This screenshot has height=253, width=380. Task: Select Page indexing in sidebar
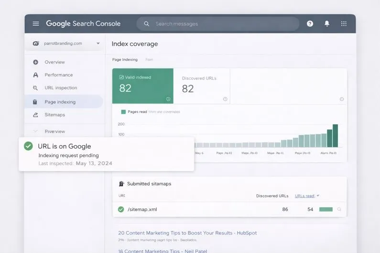pyautogui.click(x=64, y=102)
